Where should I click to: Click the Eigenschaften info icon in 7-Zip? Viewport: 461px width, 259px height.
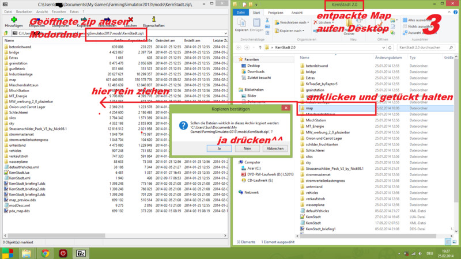(x=153, y=19)
